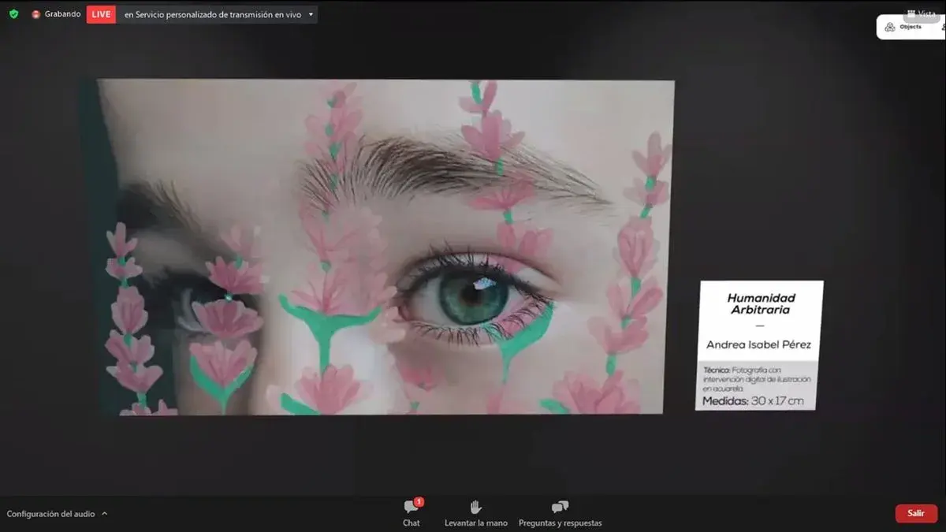Image resolution: width=946 pixels, height=532 pixels.
Task: Click the partially visible icon right of Objects
Action: pos(943,27)
